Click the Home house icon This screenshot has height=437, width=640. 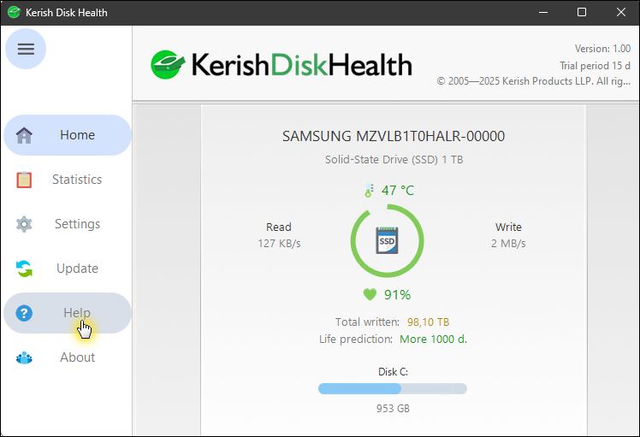pos(24,135)
